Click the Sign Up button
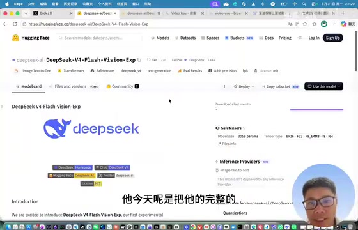The height and width of the screenshot is (230, 358). (332, 38)
